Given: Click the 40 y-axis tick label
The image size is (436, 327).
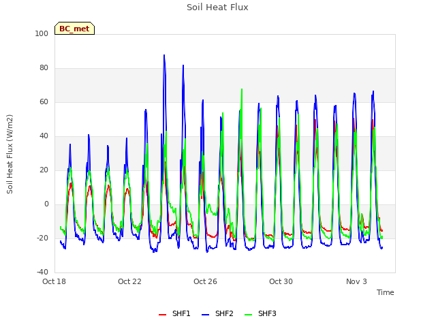Looking at the screenshot, I should [44, 136].
